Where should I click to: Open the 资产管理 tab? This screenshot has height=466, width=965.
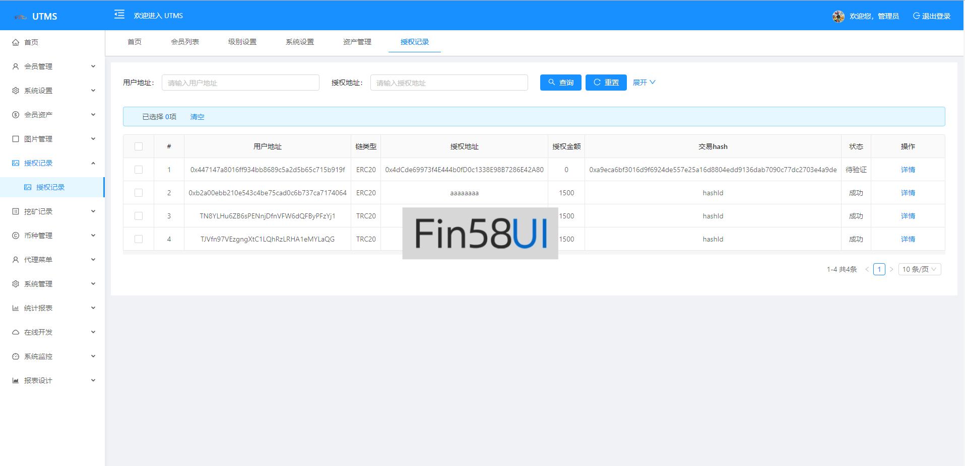coord(357,42)
